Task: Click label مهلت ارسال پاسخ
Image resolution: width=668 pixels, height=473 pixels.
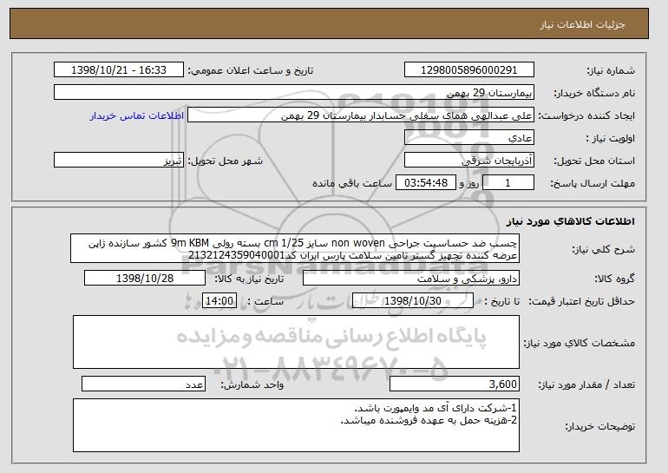Action: [593, 183]
